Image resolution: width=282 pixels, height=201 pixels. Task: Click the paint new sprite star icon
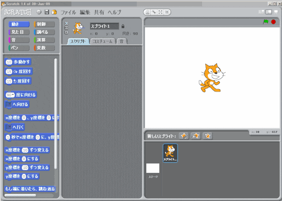184,136
